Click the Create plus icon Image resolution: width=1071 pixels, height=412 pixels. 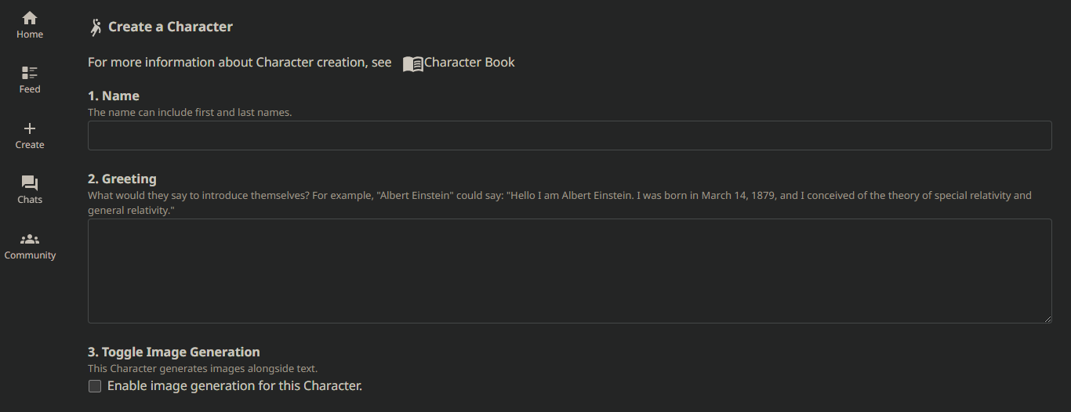[x=30, y=128]
